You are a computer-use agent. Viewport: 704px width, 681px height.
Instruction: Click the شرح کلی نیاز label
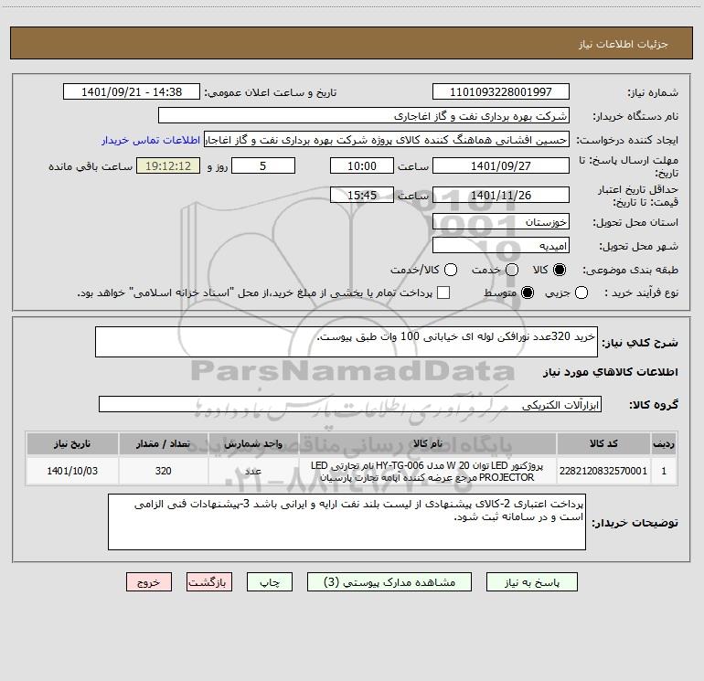click(640, 343)
